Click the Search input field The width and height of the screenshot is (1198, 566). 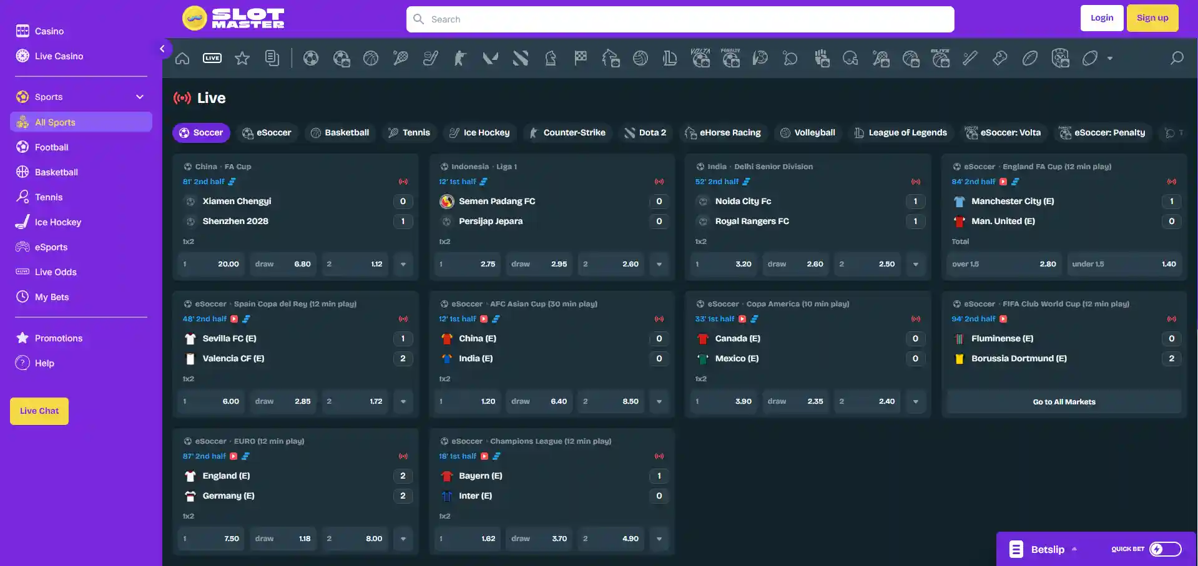[x=680, y=19]
